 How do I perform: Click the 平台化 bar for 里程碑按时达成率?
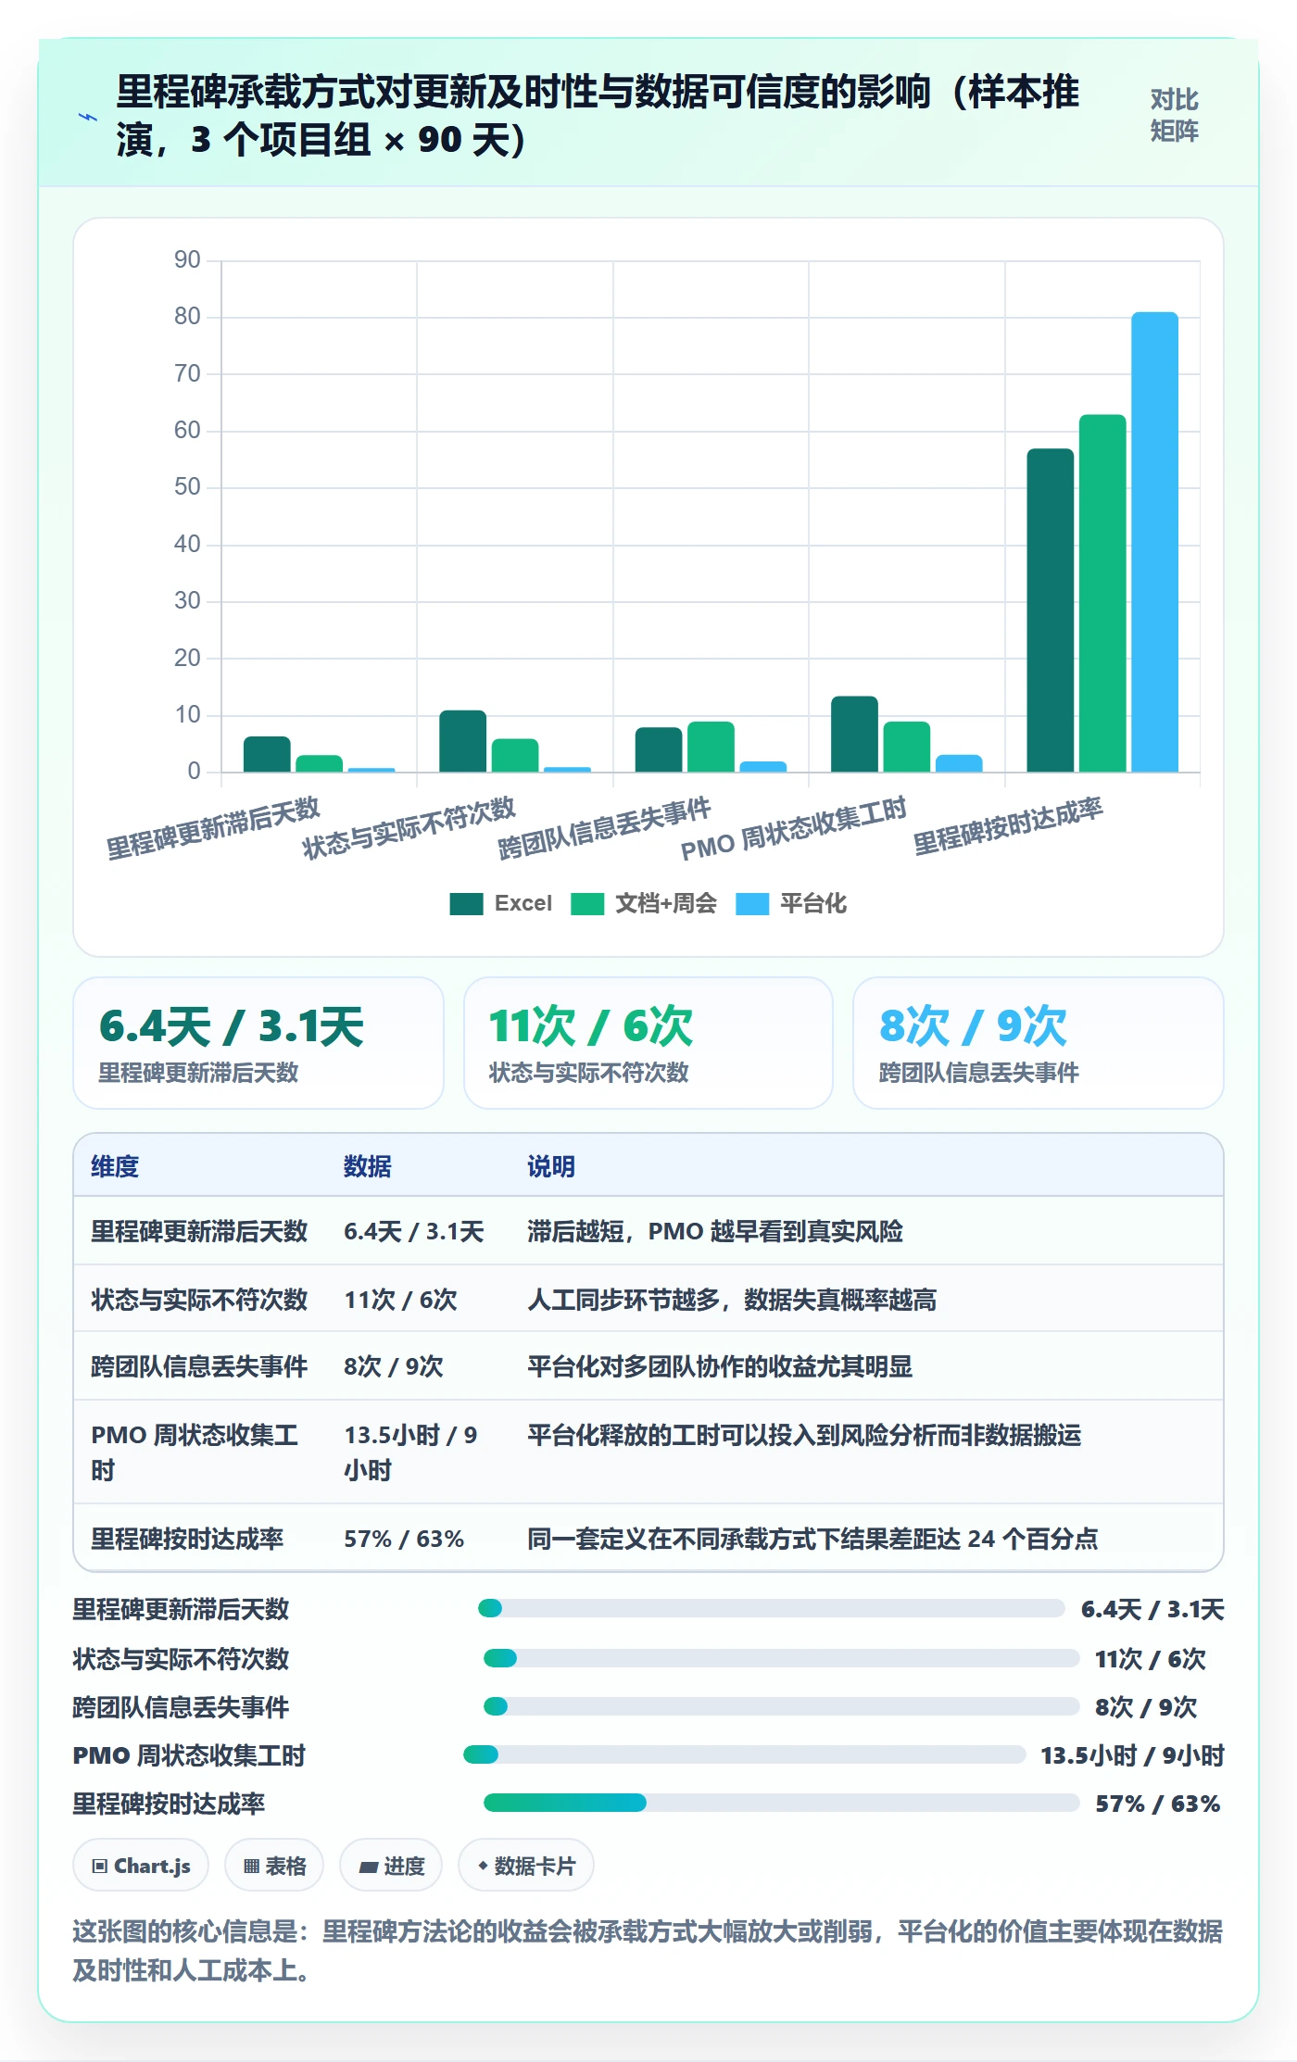point(1154,542)
